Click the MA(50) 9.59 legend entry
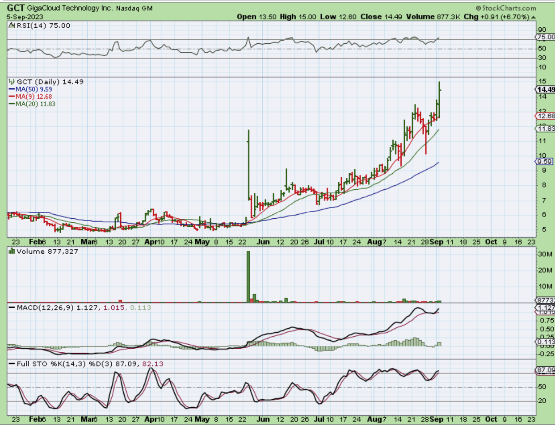The image size is (555, 426). coord(34,89)
